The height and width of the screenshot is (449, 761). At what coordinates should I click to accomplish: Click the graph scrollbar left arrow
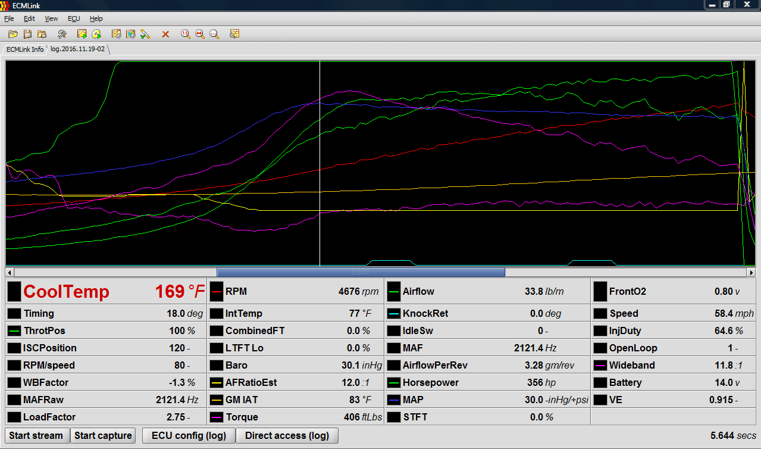pyautogui.click(x=10, y=272)
